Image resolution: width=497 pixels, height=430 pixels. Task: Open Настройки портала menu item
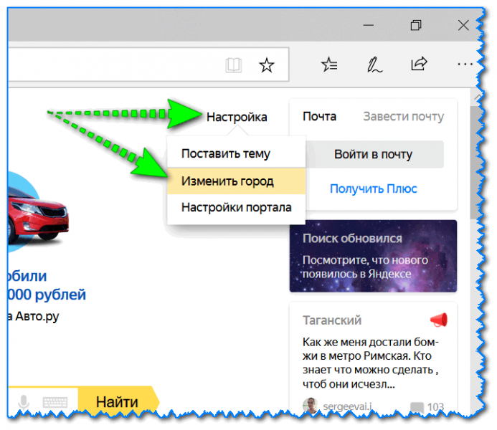pos(236,207)
